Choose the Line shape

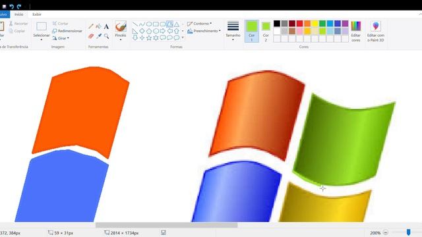(135, 24)
